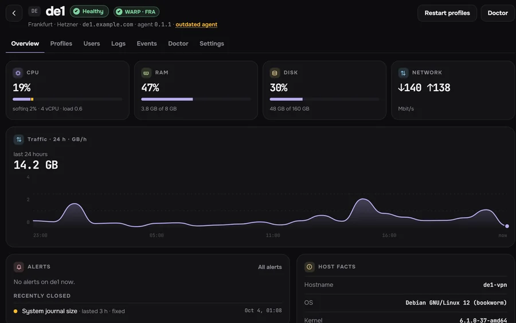The image size is (516, 323).
Task: Click the 05:00 label on the traffic chart
Action: tap(157, 235)
